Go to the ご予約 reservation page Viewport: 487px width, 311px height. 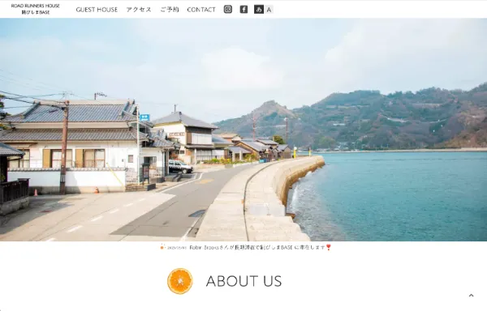click(x=170, y=10)
